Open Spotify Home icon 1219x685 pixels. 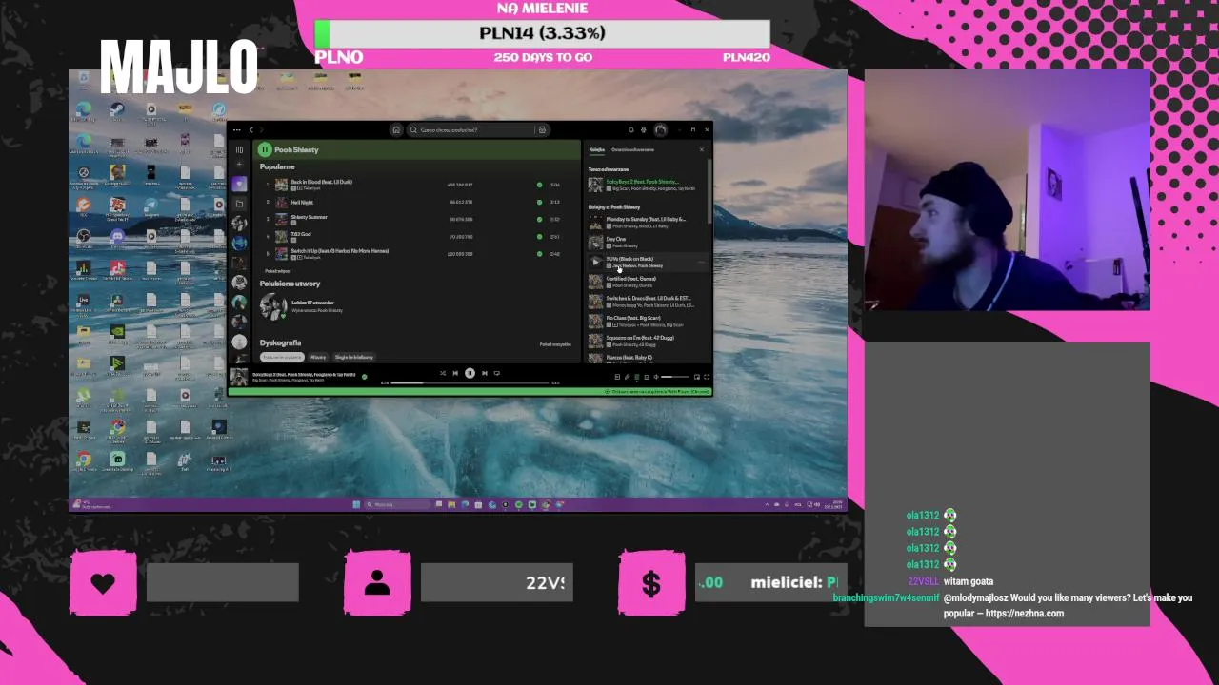[x=396, y=129]
